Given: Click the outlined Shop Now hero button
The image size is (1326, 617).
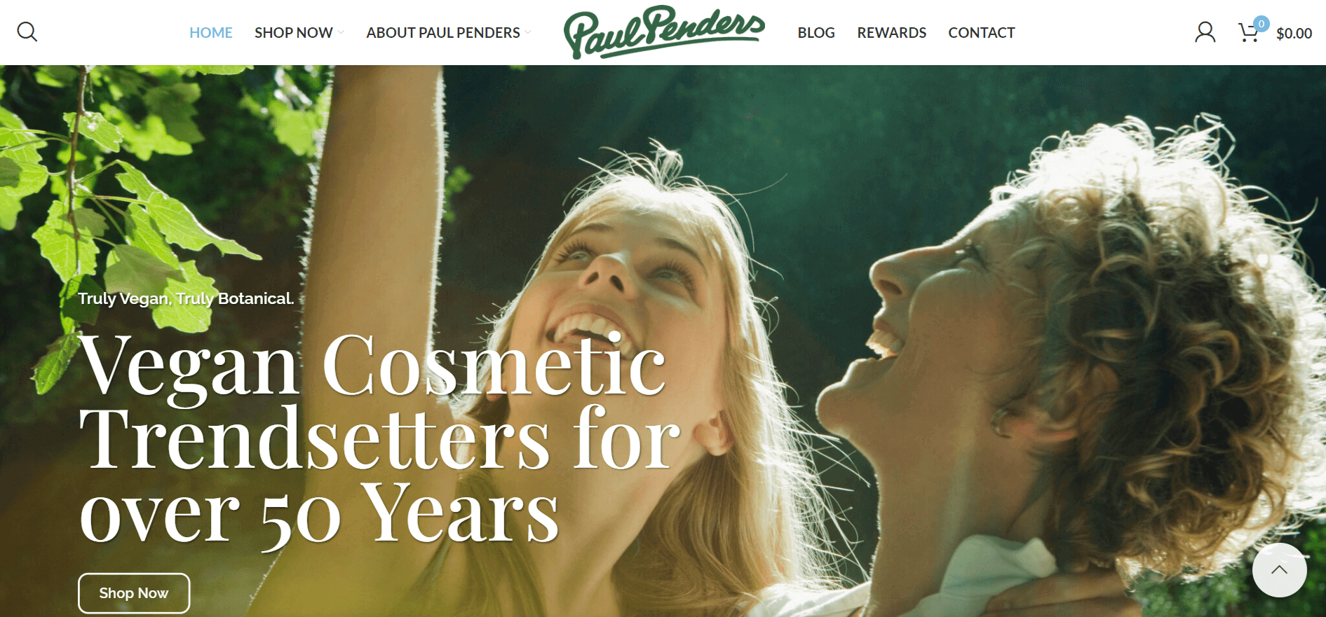Looking at the screenshot, I should click(134, 593).
